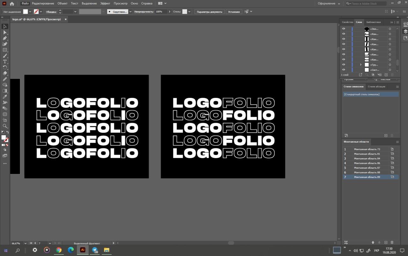Image resolution: width=408 pixels, height=256 pixels.
Task: Open stroke color dropdown in control bar
Action: pyautogui.click(x=41, y=11)
